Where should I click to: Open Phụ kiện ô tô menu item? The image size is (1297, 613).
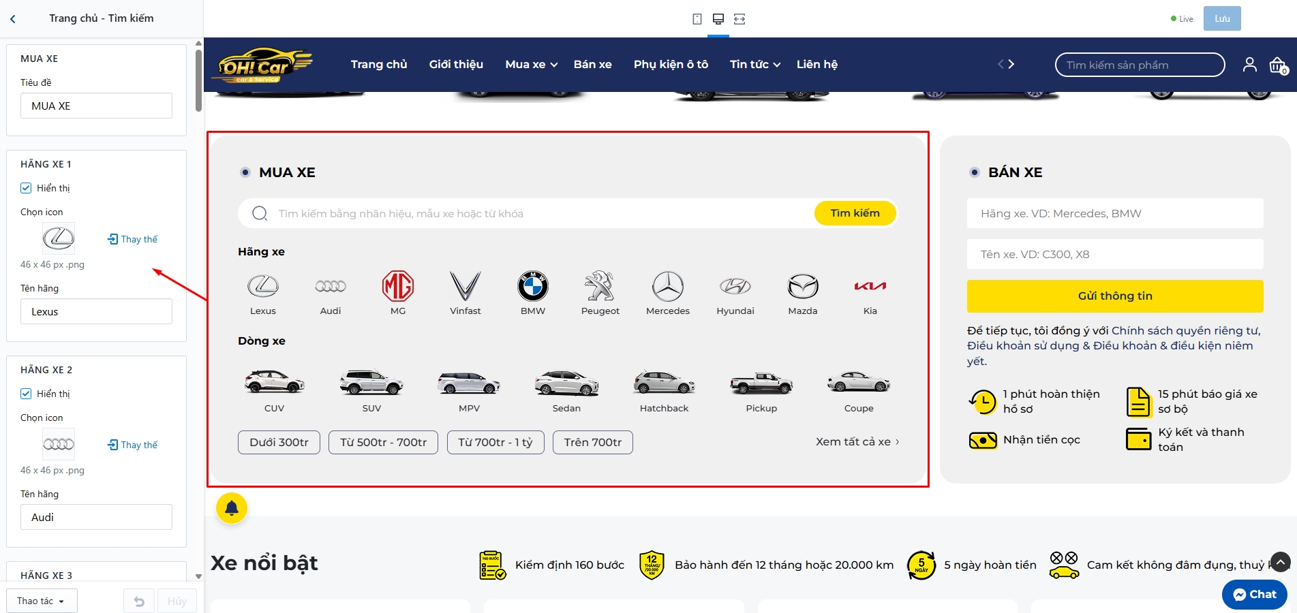pyautogui.click(x=671, y=64)
